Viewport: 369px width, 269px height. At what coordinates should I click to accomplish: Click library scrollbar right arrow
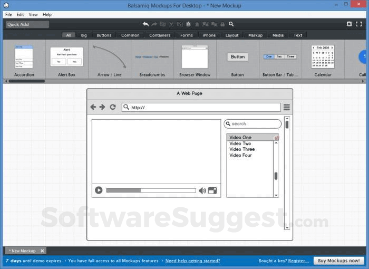pyautogui.click(x=363, y=81)
